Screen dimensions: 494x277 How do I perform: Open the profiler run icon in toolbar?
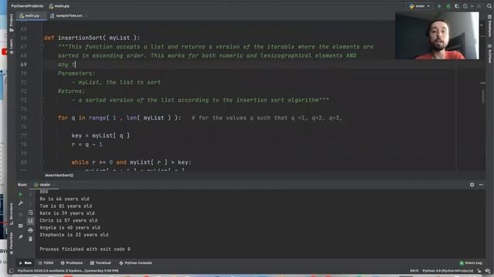[465, 6]
